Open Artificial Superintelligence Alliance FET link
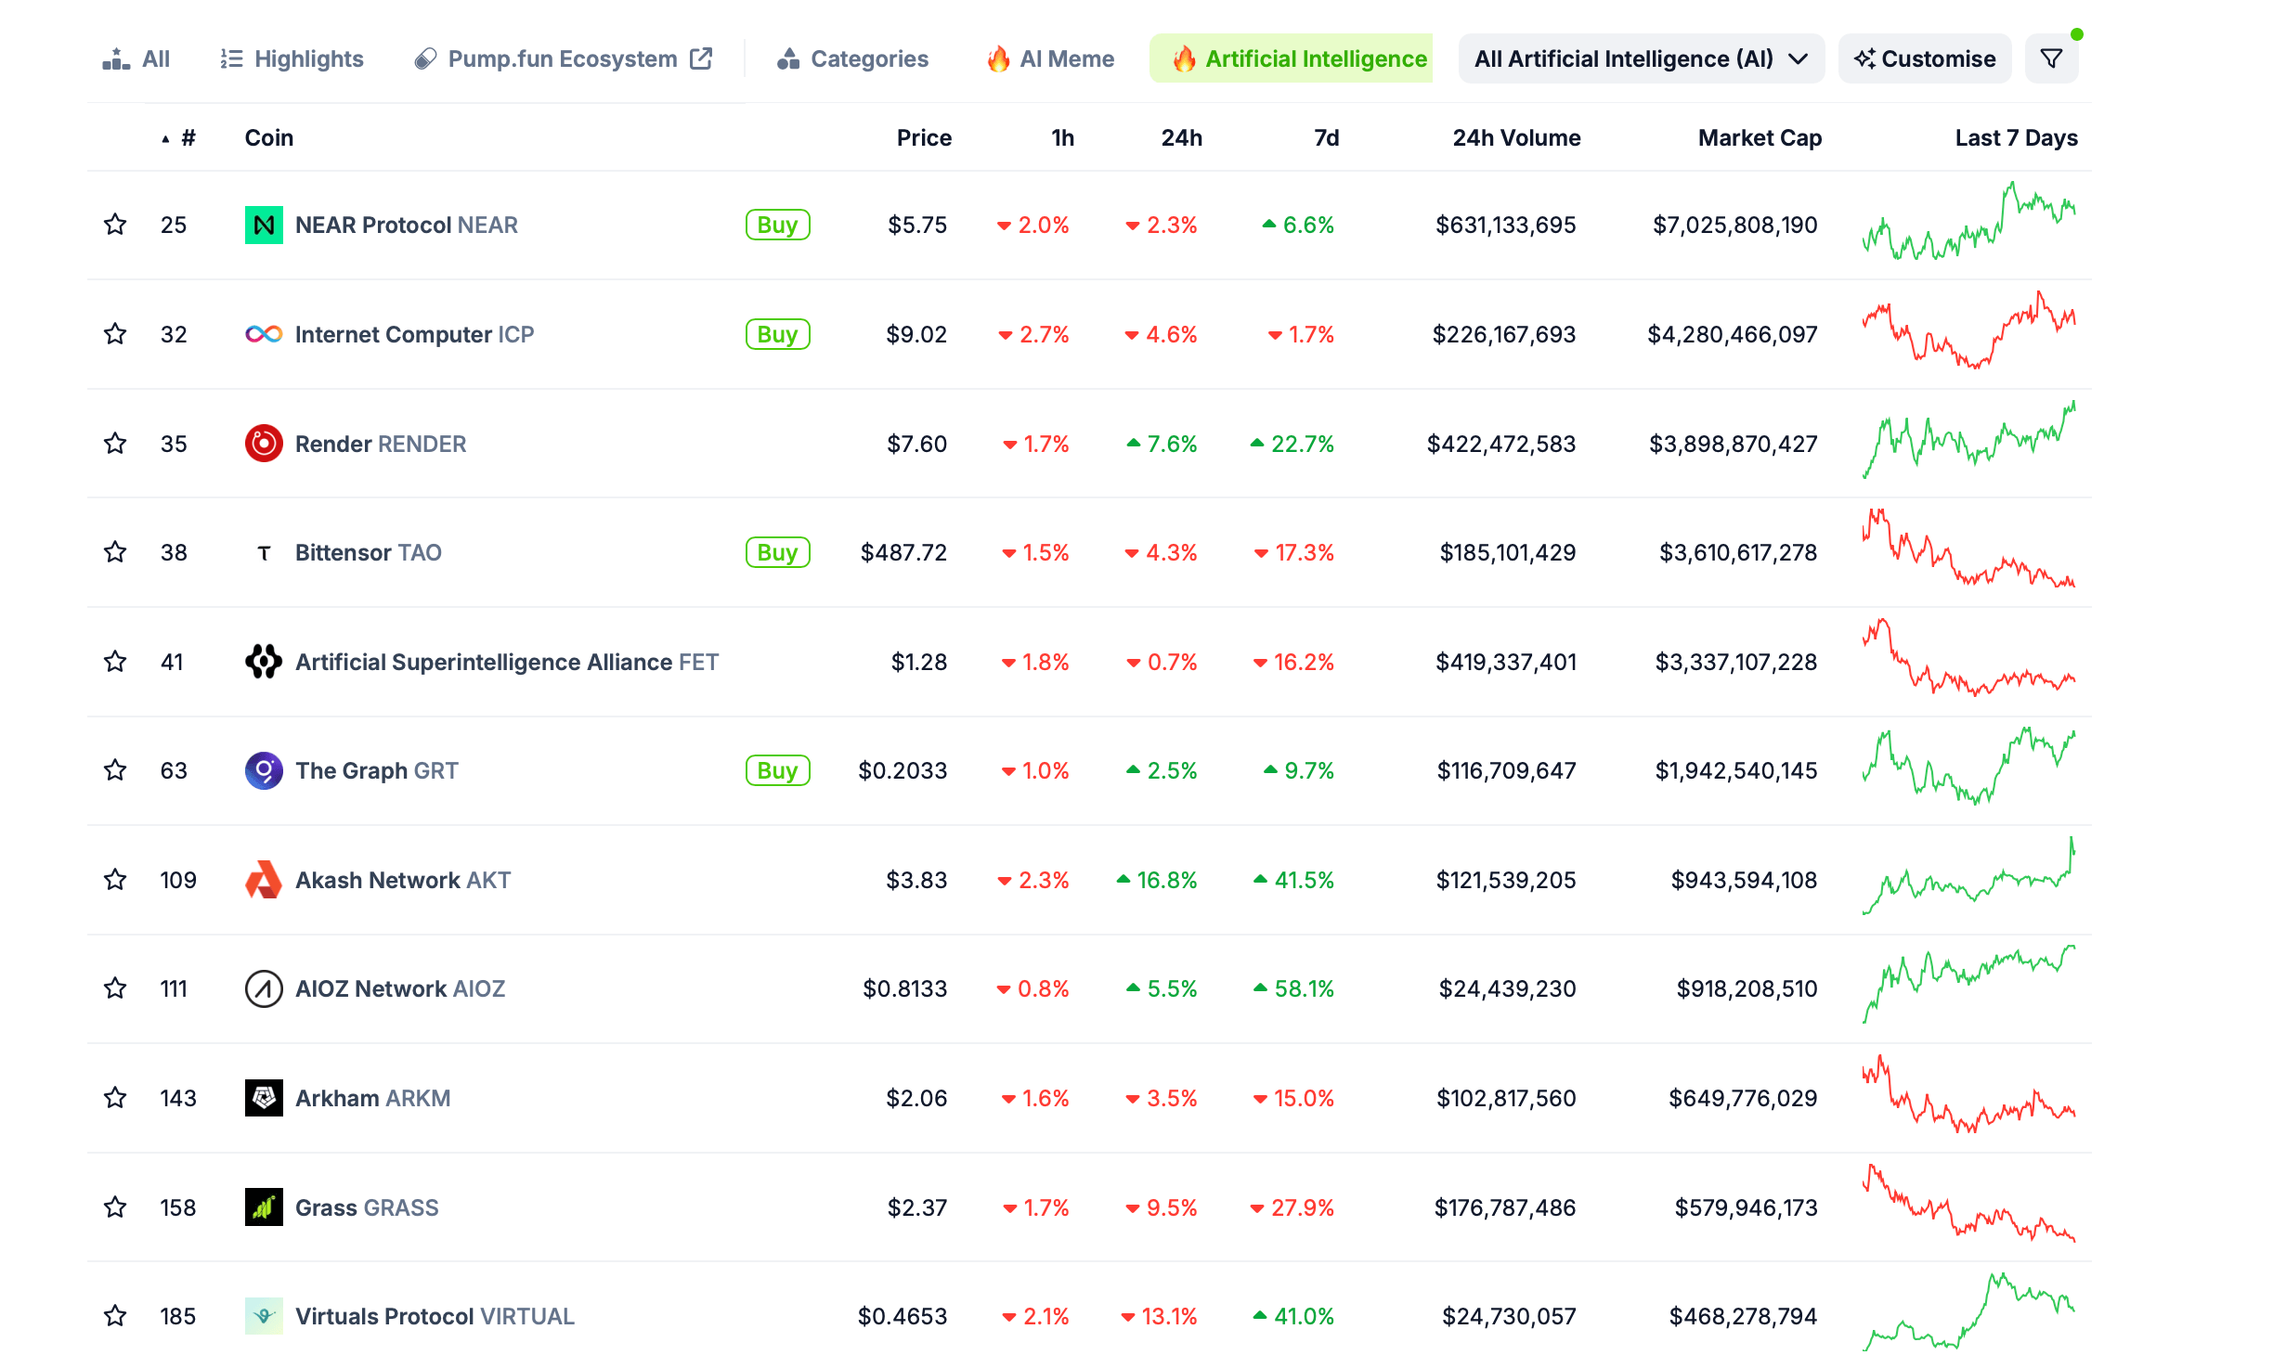This screenshot has height=1368, width=2273. pyautogui.click(x=507, y=662)
